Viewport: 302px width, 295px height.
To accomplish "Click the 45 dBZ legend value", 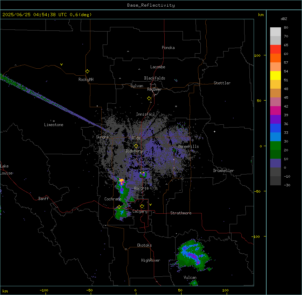I will (x=286, y=98).
